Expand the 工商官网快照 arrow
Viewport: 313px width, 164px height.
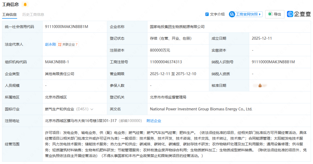[x=260, y=14]
